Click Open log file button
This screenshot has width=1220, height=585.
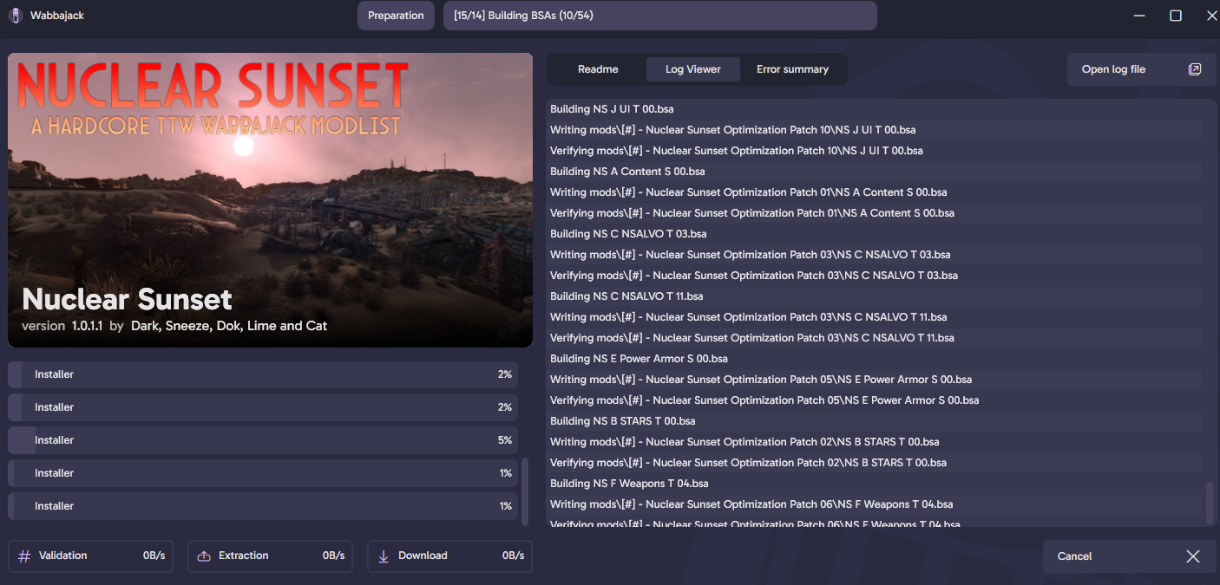[1142, 69]
